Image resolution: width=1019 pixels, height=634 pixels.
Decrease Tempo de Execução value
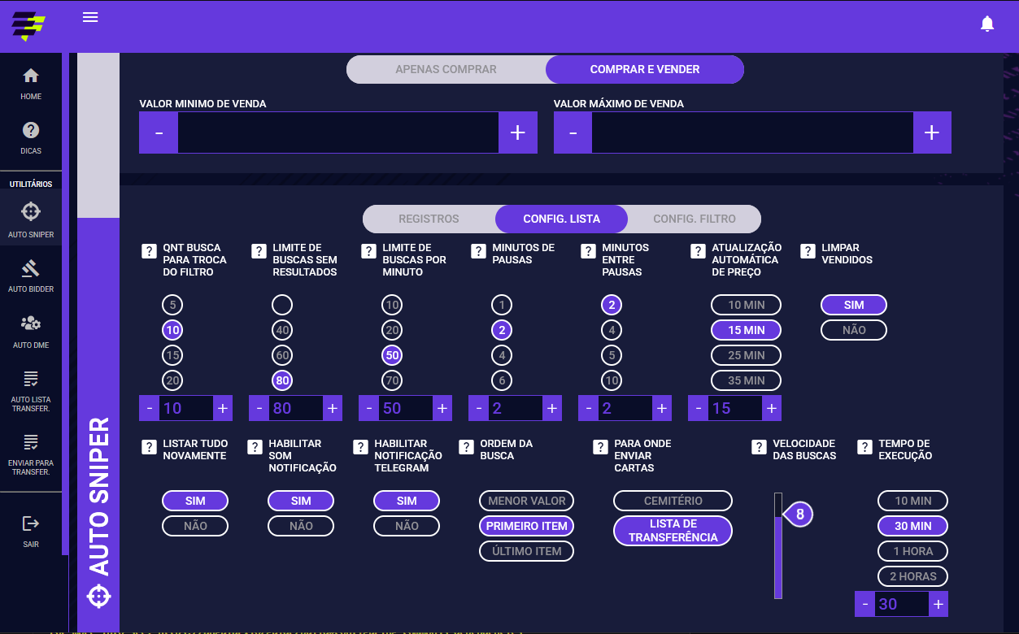[x=864, y=604]
